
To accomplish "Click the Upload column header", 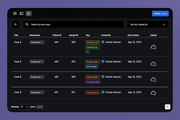I will coord(153,35).
